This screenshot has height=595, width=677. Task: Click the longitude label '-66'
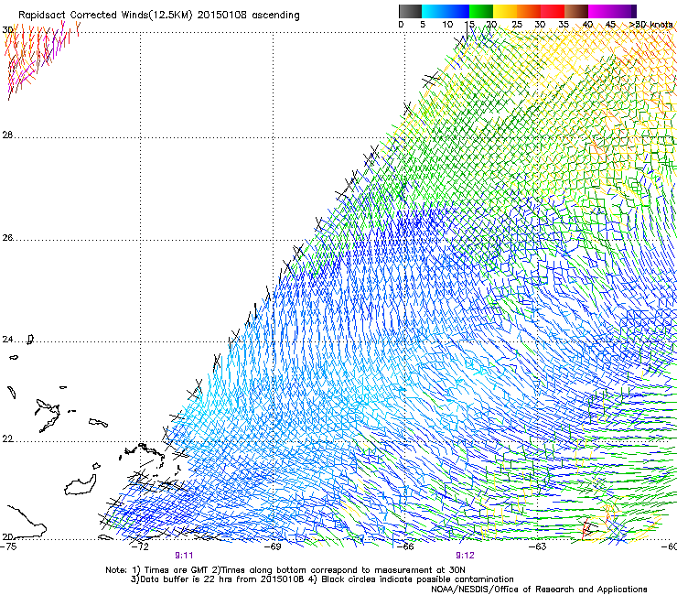click(x=405, y=546)
